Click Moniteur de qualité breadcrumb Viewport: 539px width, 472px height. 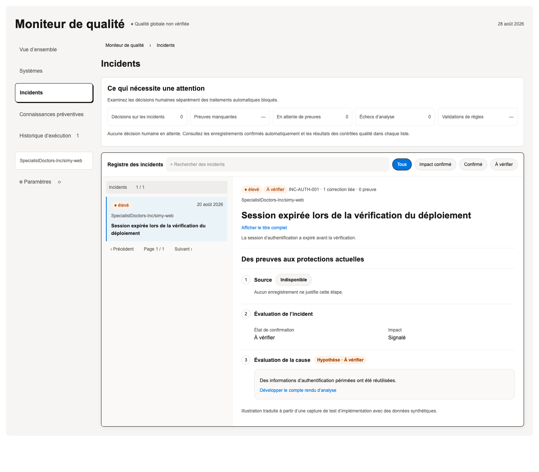tap(125, 45)
